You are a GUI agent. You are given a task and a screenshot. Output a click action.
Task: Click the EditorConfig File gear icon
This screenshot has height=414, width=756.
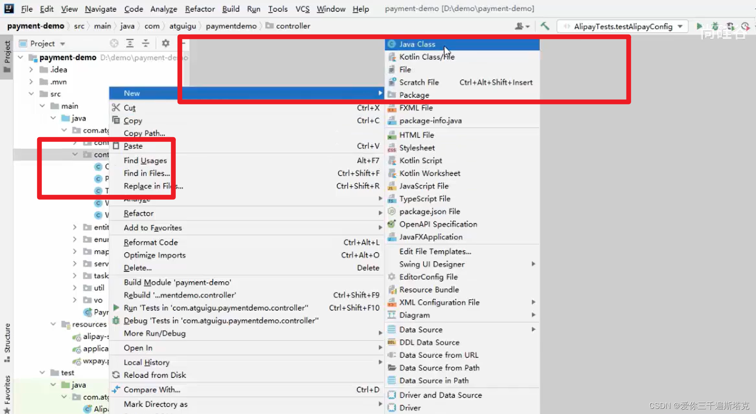click(x=392, y=277)
